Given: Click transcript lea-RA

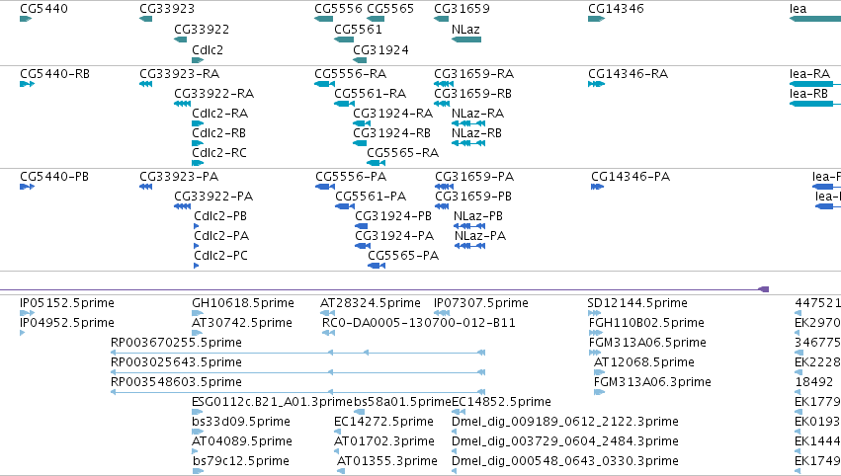Looking at the screenshot, I should coord(810,74).
